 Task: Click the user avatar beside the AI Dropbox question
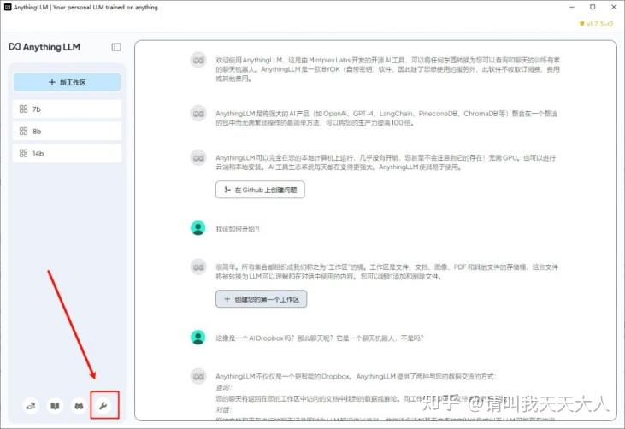(198, 338)
